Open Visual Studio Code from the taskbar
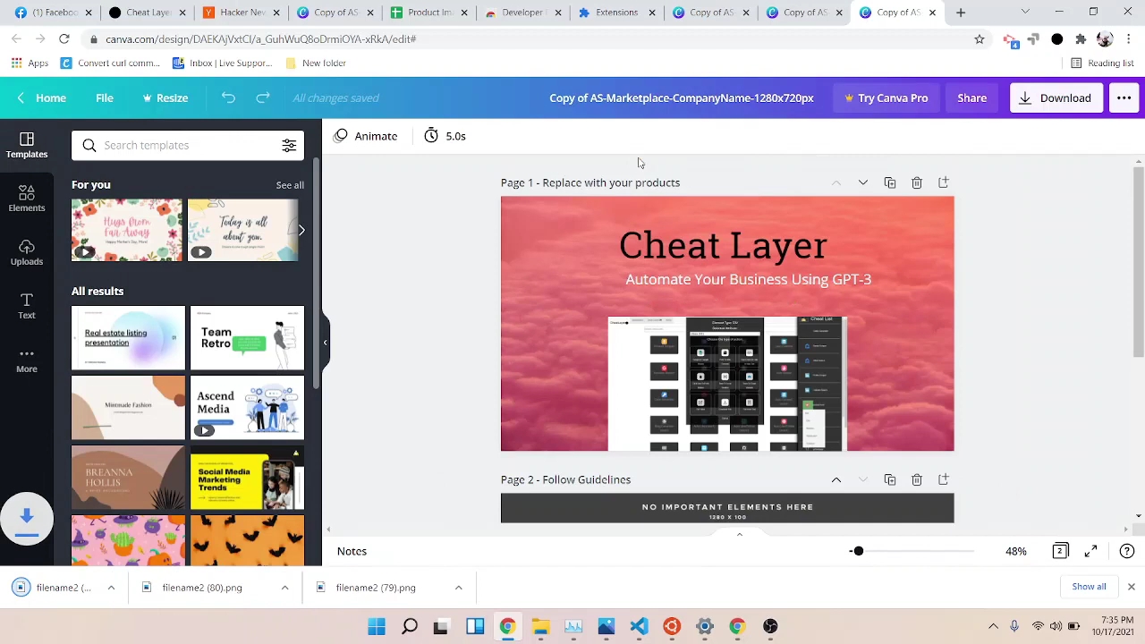 pos(639,626)
